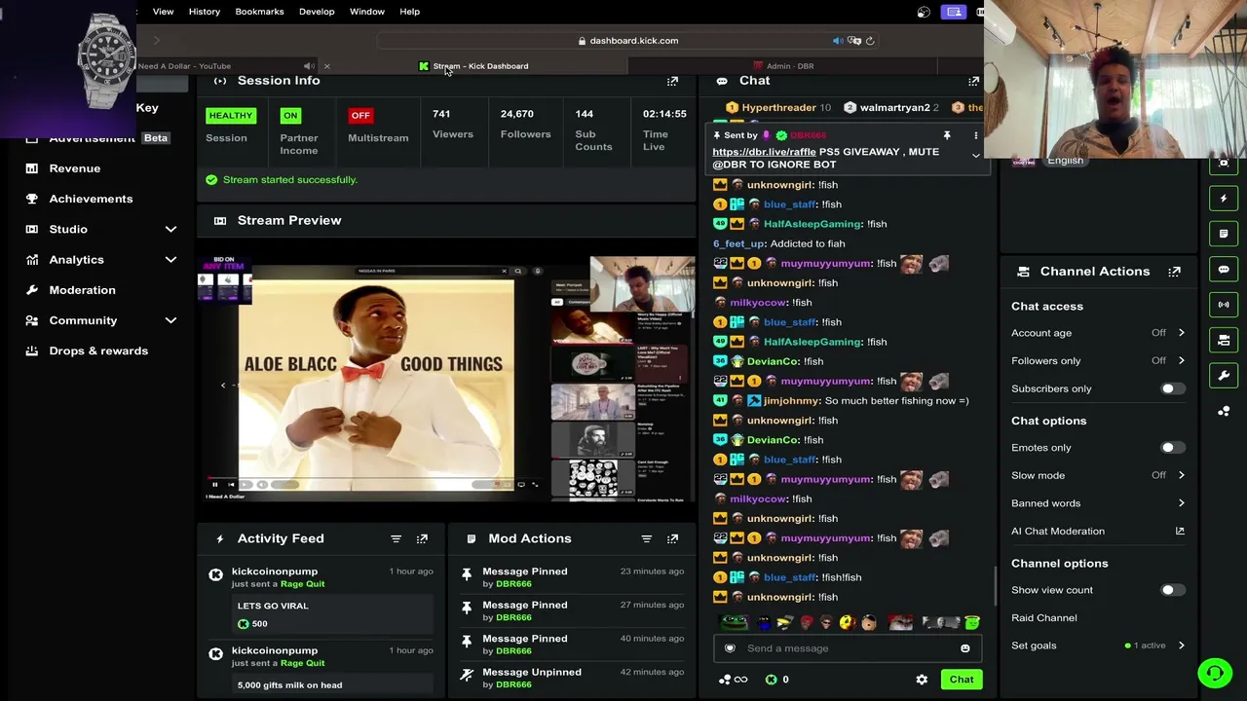
Task: Toggle Show view count
Action: click(1172, 590)
